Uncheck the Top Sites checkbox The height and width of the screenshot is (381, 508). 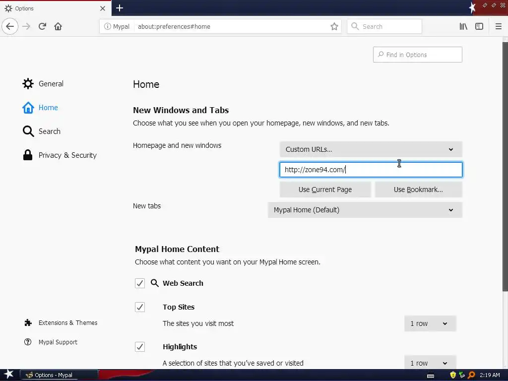tap(140, 307)
